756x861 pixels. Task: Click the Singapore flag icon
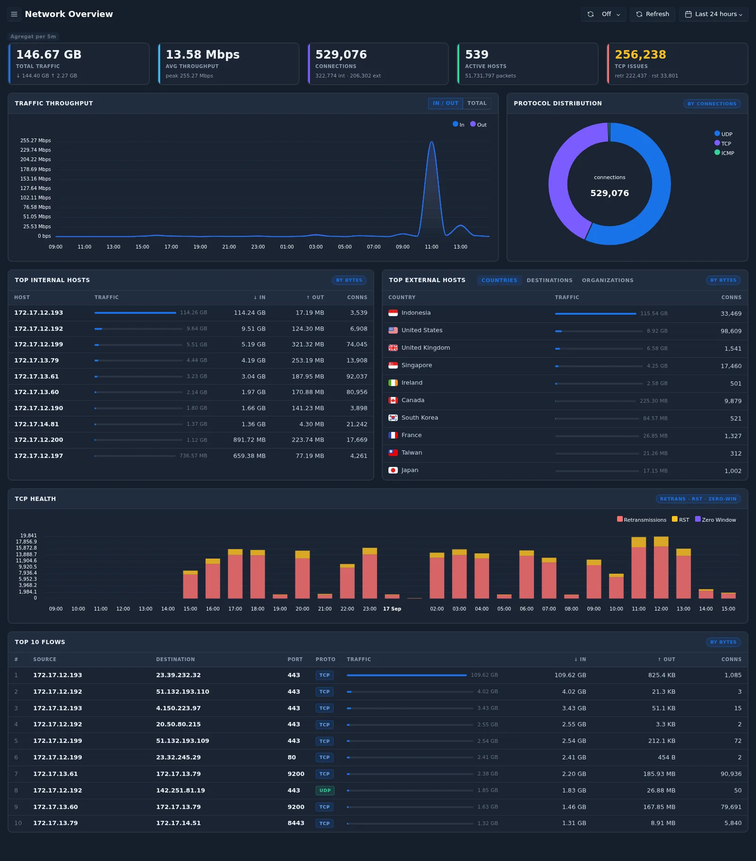click(x=393, y=365)
